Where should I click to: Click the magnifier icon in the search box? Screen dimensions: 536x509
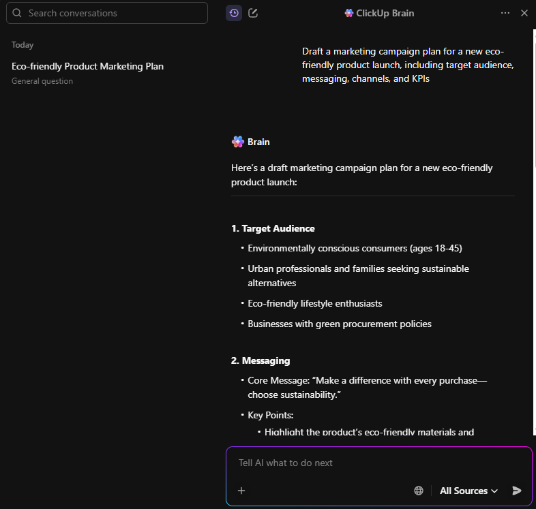(17, 13)
